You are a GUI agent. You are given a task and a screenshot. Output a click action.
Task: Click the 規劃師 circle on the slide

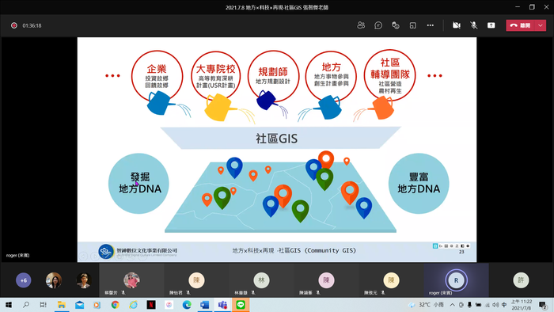tap(274, 76)
